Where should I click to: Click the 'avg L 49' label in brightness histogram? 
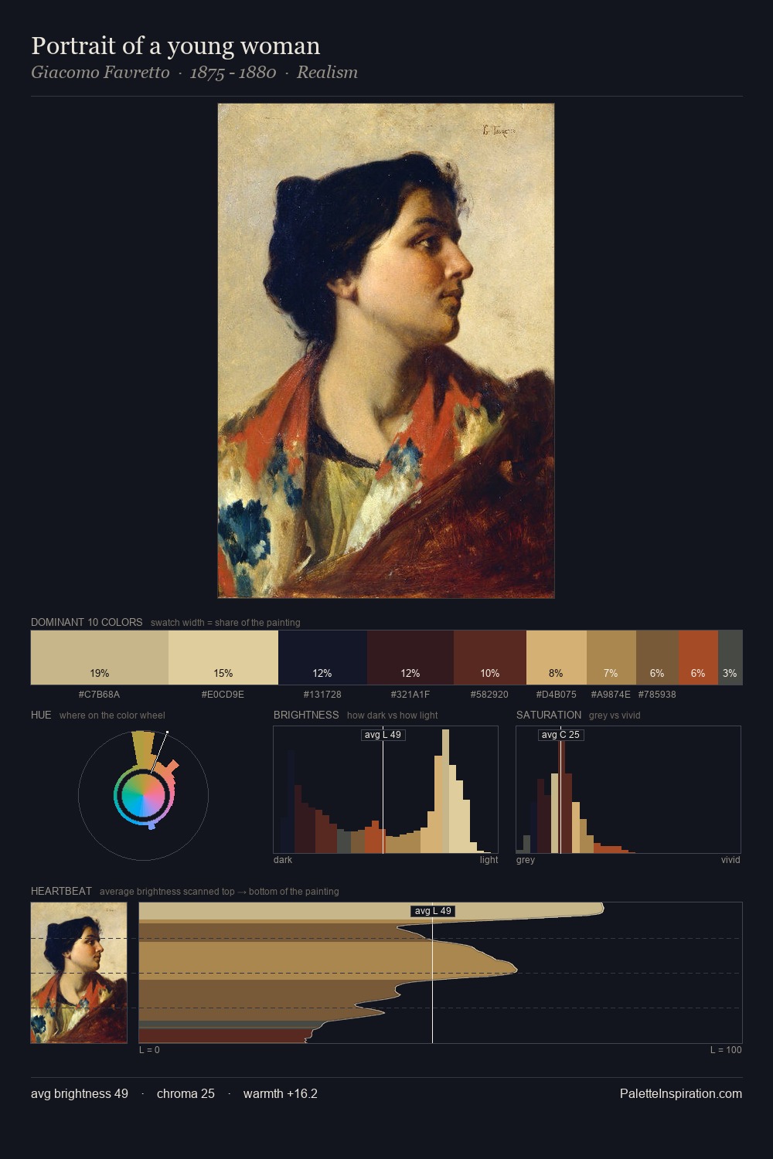383,735
